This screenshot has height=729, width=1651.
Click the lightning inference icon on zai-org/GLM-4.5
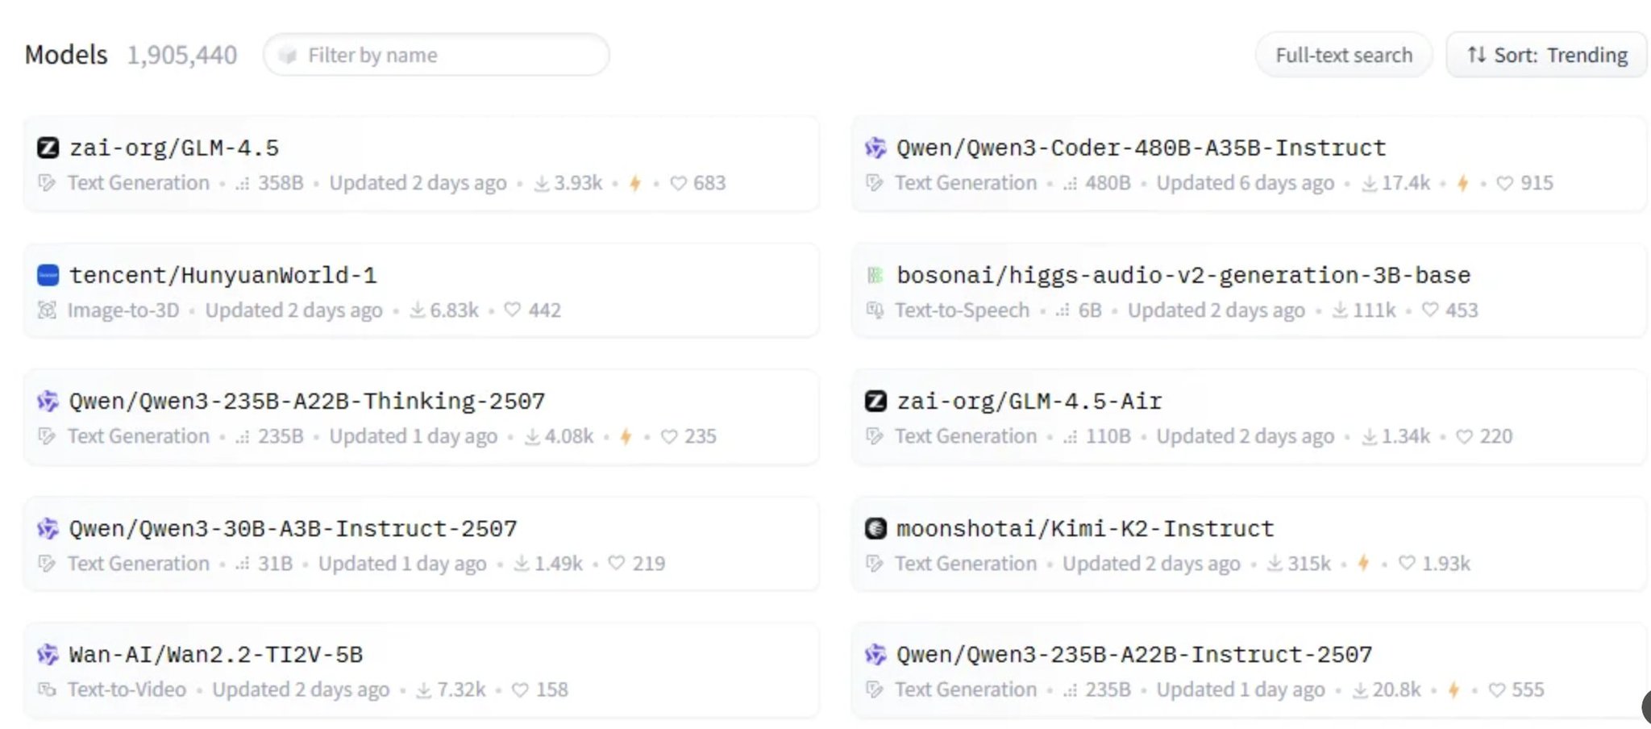point(635,183)
